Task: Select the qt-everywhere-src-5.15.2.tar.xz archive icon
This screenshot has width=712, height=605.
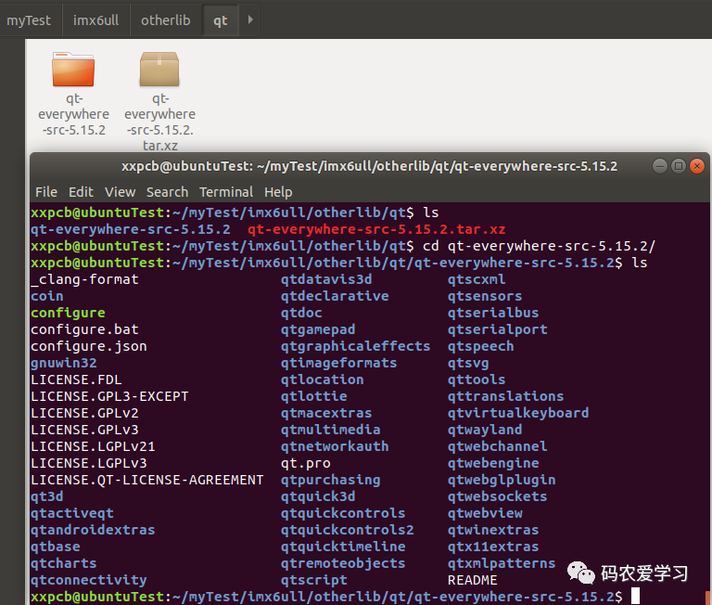Action: [x=159, y=69]
